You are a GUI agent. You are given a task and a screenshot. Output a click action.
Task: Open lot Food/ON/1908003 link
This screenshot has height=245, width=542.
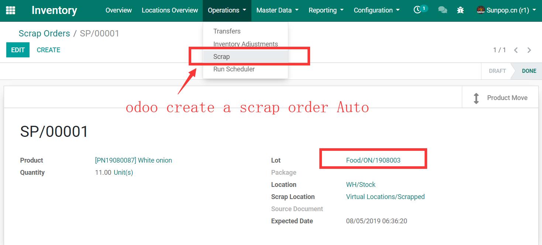tap(373, 160)
